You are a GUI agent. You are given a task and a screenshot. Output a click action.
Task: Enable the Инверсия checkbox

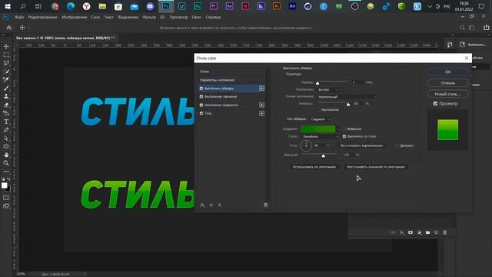point(344,128)
